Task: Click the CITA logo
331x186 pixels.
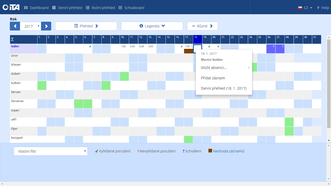Action: pos(11,7)
